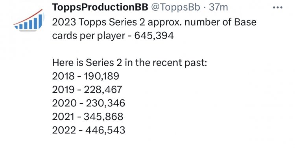295x148 pixels.
Task: Click the 645,394 figure in tweet
Action: (x=154, y=36)
